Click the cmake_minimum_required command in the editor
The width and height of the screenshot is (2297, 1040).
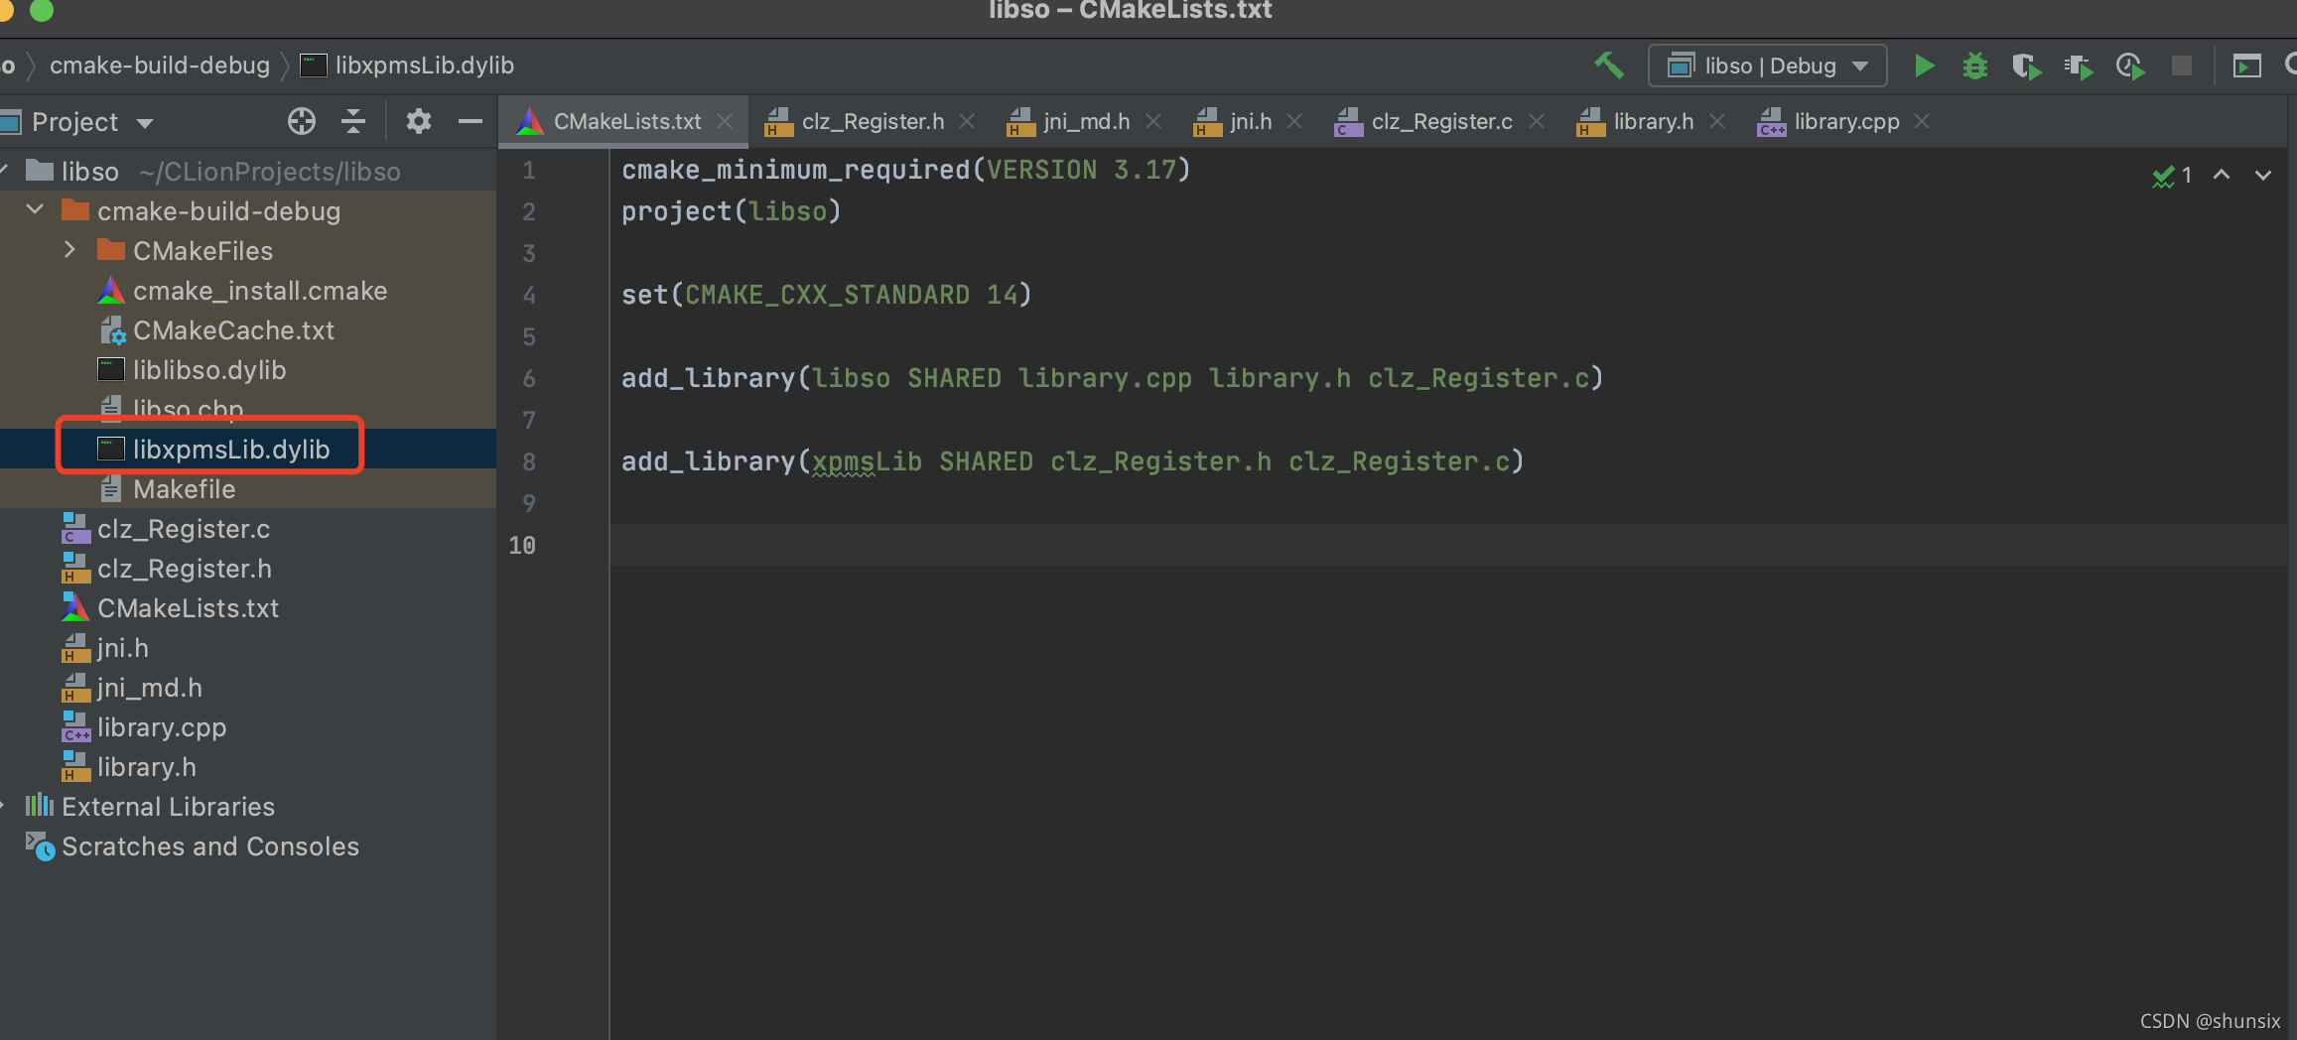click(795, 170)
